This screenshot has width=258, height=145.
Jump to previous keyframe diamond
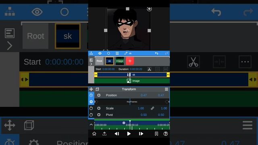click(96, 102)
